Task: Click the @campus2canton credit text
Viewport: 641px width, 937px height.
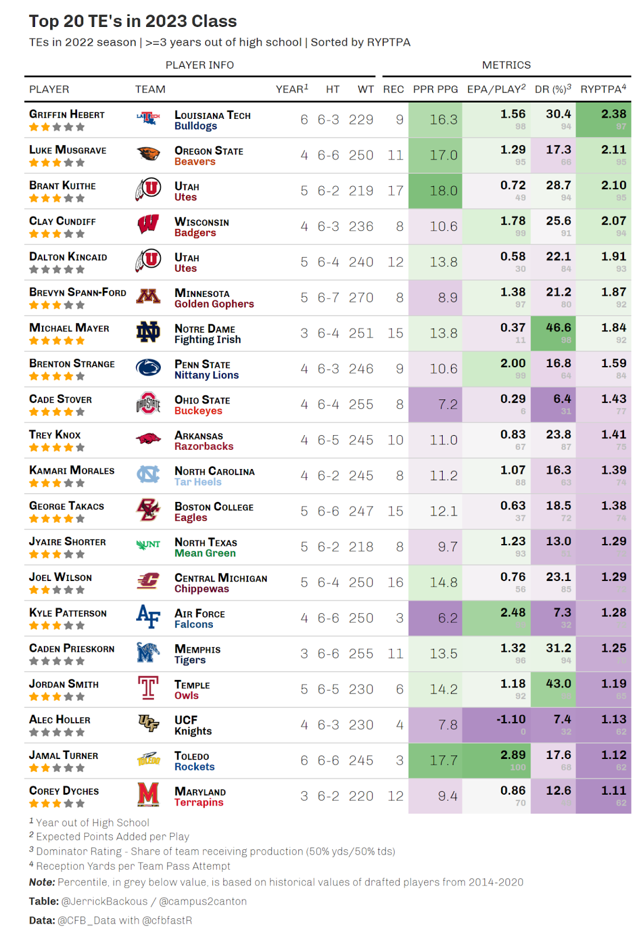Action: [x=203, y=901]
